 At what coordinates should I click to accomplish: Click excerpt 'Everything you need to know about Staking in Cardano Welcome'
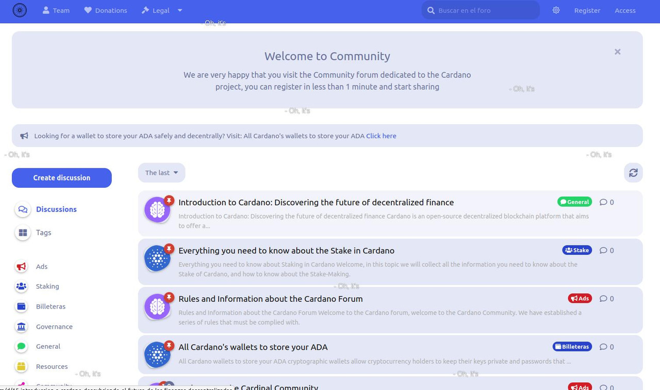[378, 269]
